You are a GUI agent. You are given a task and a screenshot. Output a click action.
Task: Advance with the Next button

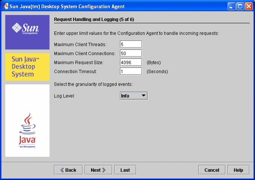[x=98, y=170]
